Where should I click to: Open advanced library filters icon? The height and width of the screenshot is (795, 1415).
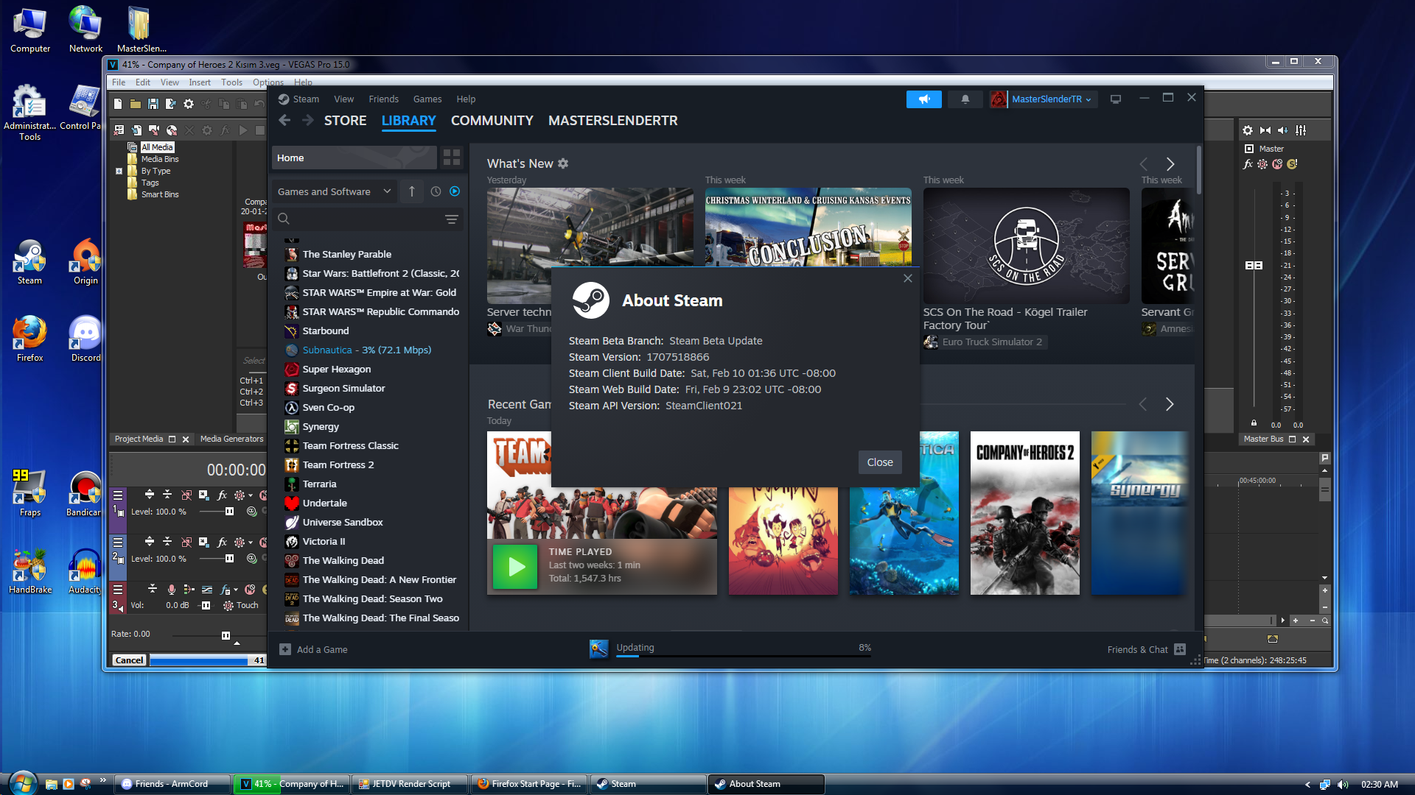pyautogui.click(x=451, y=219)
